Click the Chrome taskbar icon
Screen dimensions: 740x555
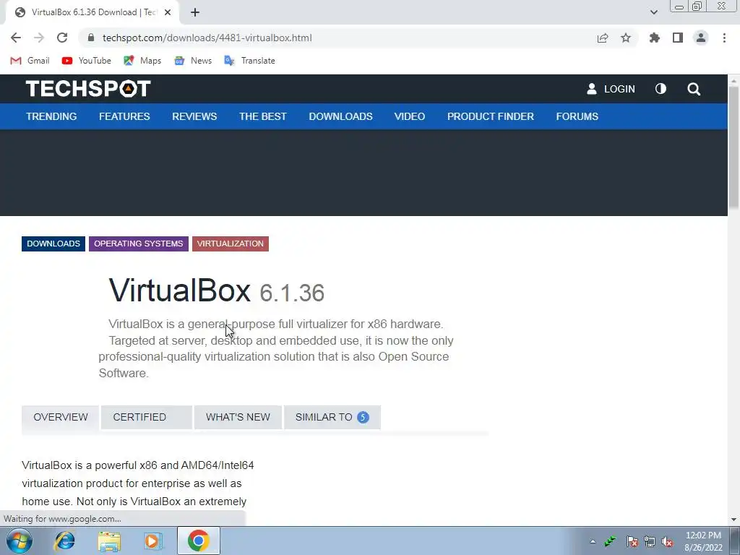199,541
